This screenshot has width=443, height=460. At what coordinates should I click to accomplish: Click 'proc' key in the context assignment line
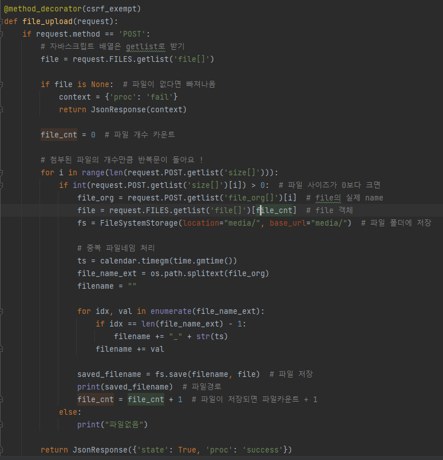123,97
